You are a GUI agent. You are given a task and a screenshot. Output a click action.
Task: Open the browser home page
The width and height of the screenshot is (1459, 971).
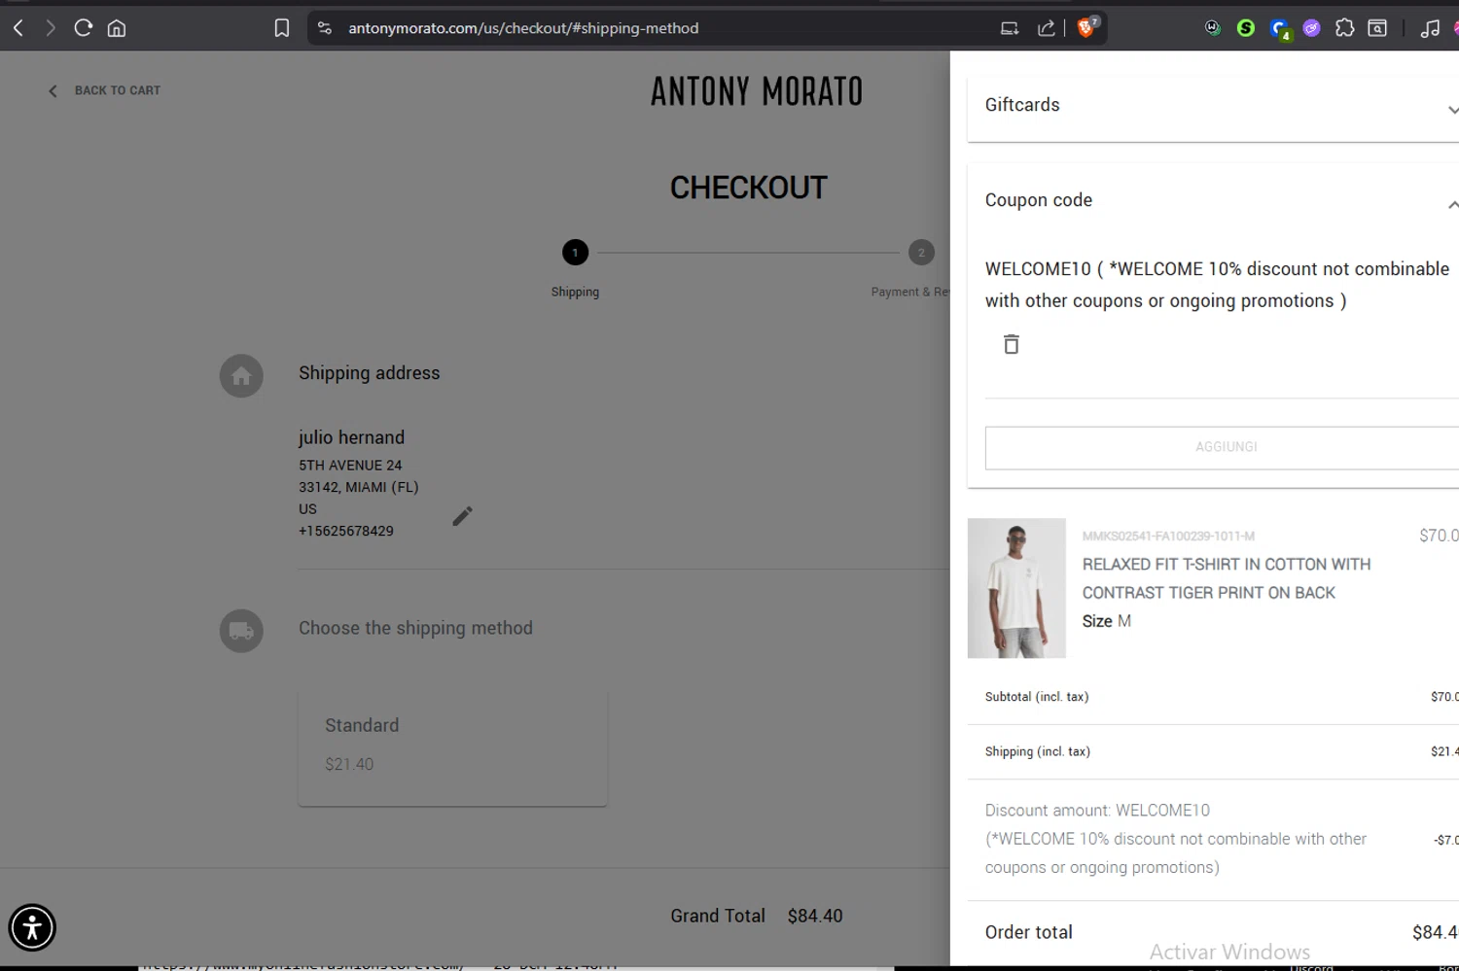point(117,28)
